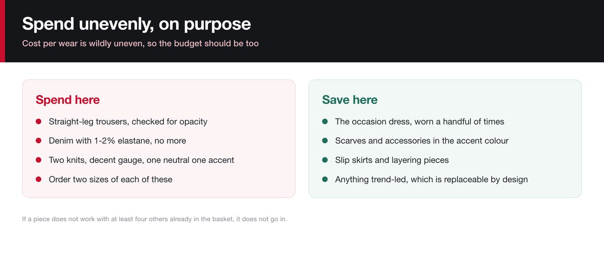Viewport: 604px width, 274px height.
Task: Select the 'Denim with 1-2% elastane' line
Action: tap(117, 141)
